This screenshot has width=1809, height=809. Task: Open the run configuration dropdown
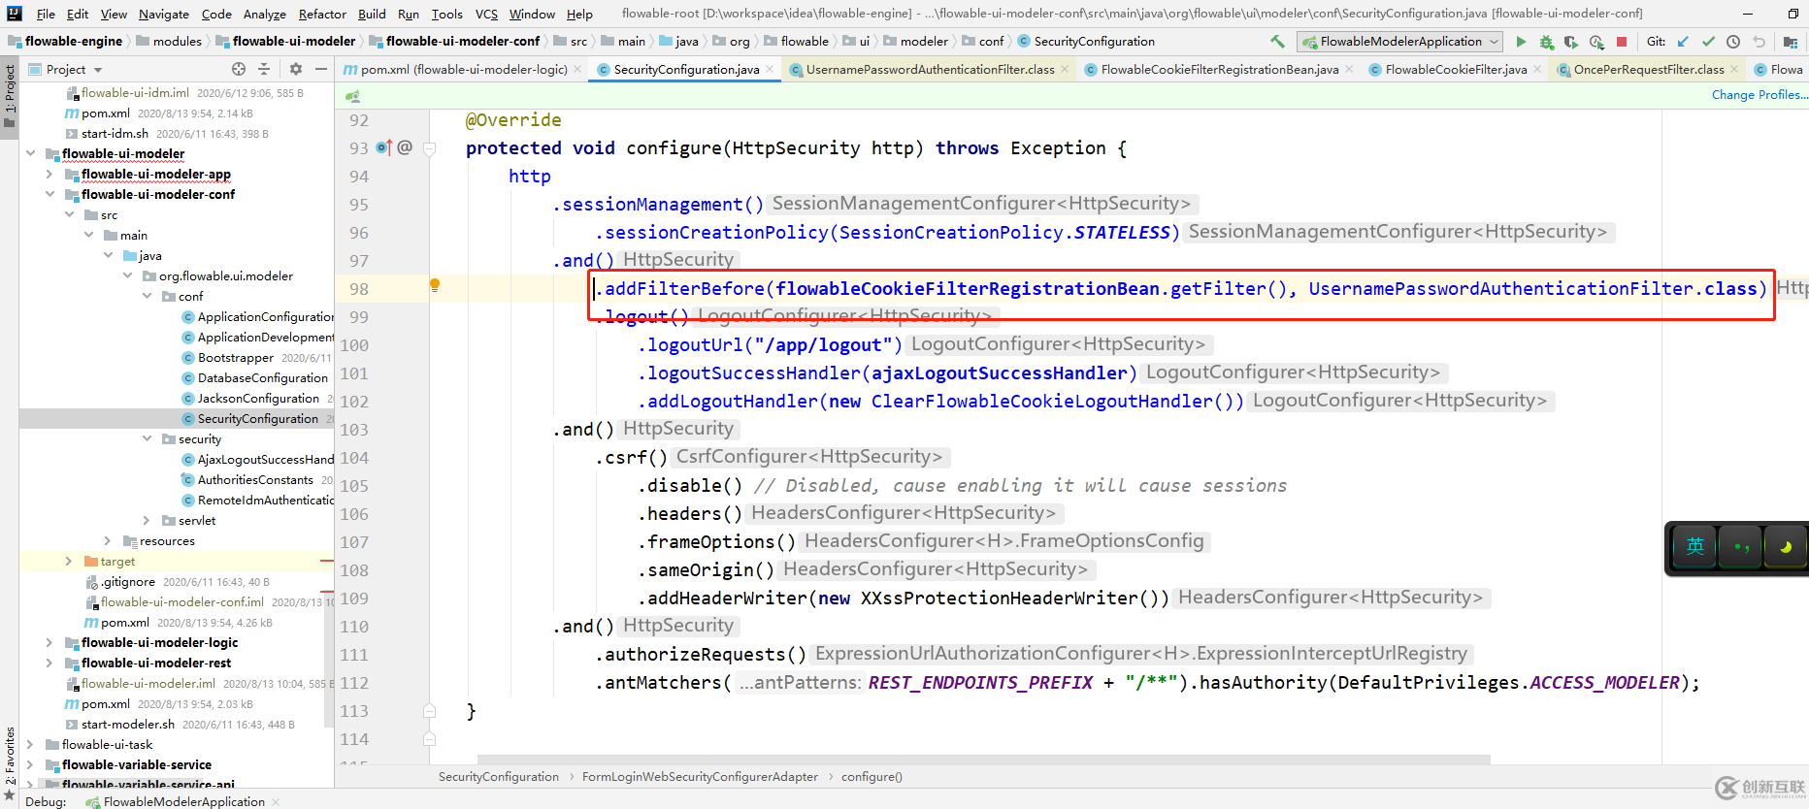(x=1401, y=42)
